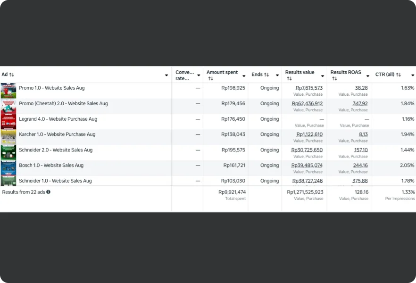Screen dimensions: 416x283
Task: Click the 347.92 ROAS value
Action: coord(360,103)
